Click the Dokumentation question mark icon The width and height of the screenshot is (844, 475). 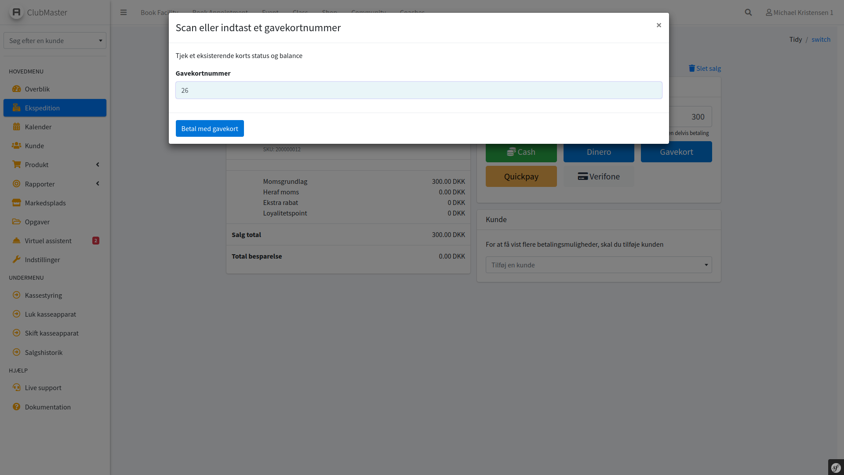click(17, 407)
